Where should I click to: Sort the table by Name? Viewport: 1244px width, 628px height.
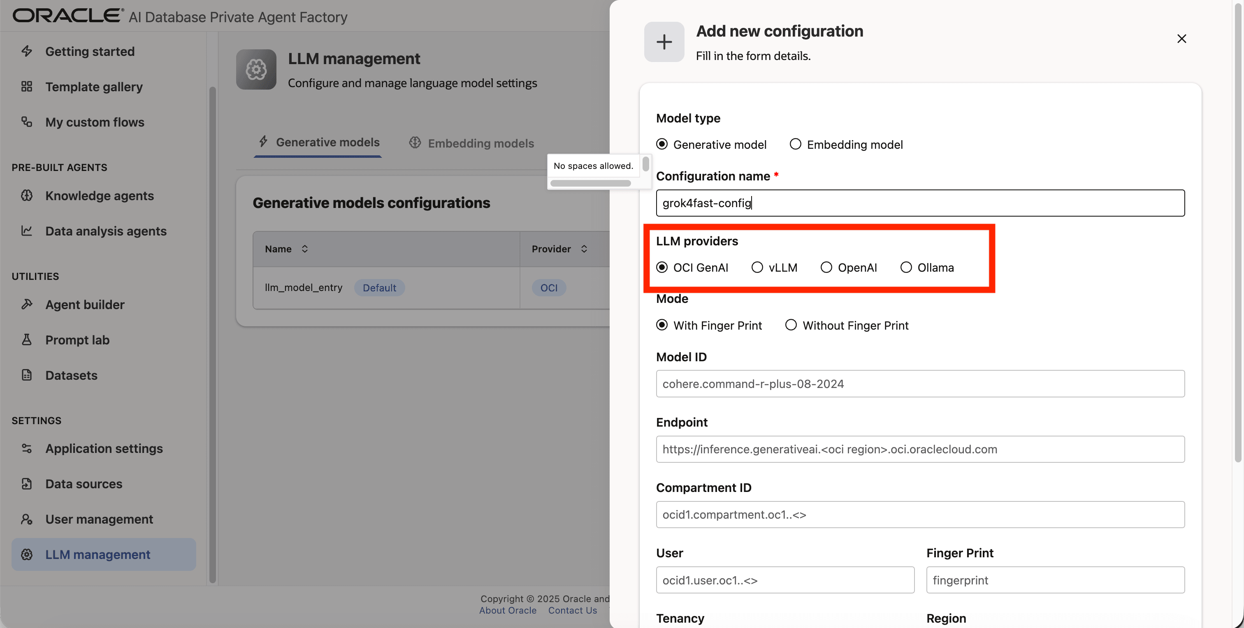pyautogui.click(x=305, y=248)
